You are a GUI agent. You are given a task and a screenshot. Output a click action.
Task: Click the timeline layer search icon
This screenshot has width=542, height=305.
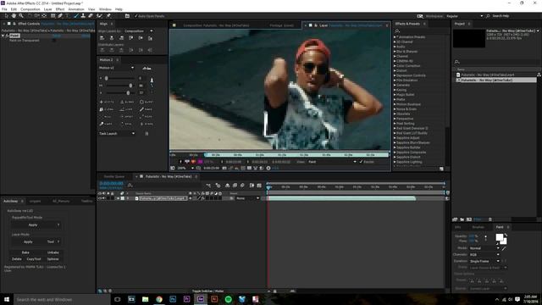pos(130,186)
